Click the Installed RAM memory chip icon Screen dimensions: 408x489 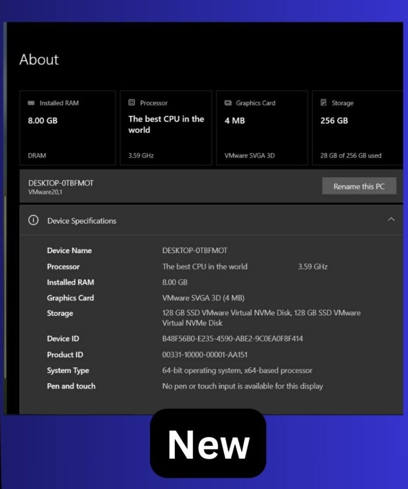tap(32, 103)
